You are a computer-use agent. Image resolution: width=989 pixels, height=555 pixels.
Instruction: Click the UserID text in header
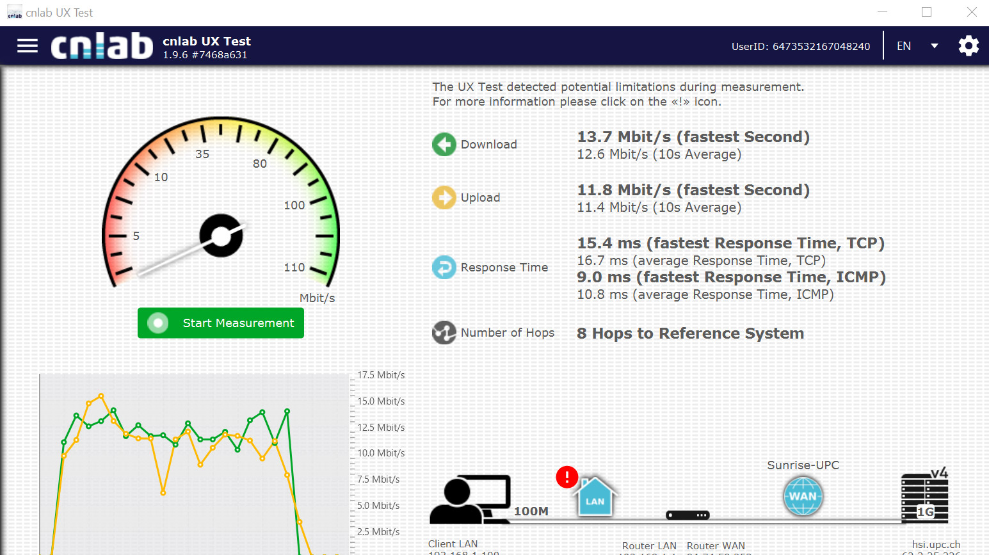click(x=801, y=46)
